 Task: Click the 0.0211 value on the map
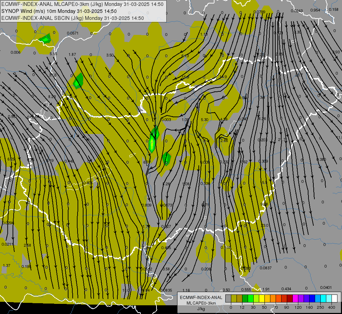click(x=7, y=244)
